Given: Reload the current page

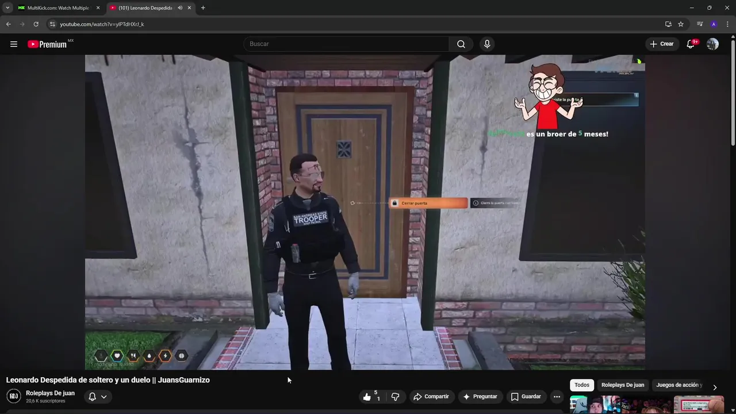Looking at the screenshot, I should point(36,24).
